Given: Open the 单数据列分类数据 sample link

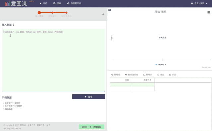Looking at the screenshot, I should pyautogui.click(x=12, y=103).
